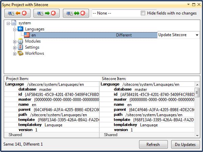
Task: Open the '-- None --' filter combo box
Action: [x=116, y=13]
